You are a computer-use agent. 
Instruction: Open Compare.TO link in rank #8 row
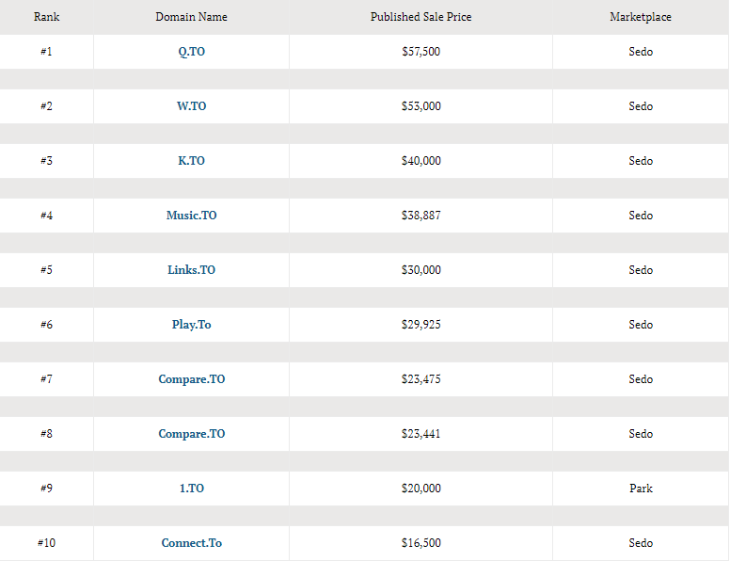(x=191, y=434)
